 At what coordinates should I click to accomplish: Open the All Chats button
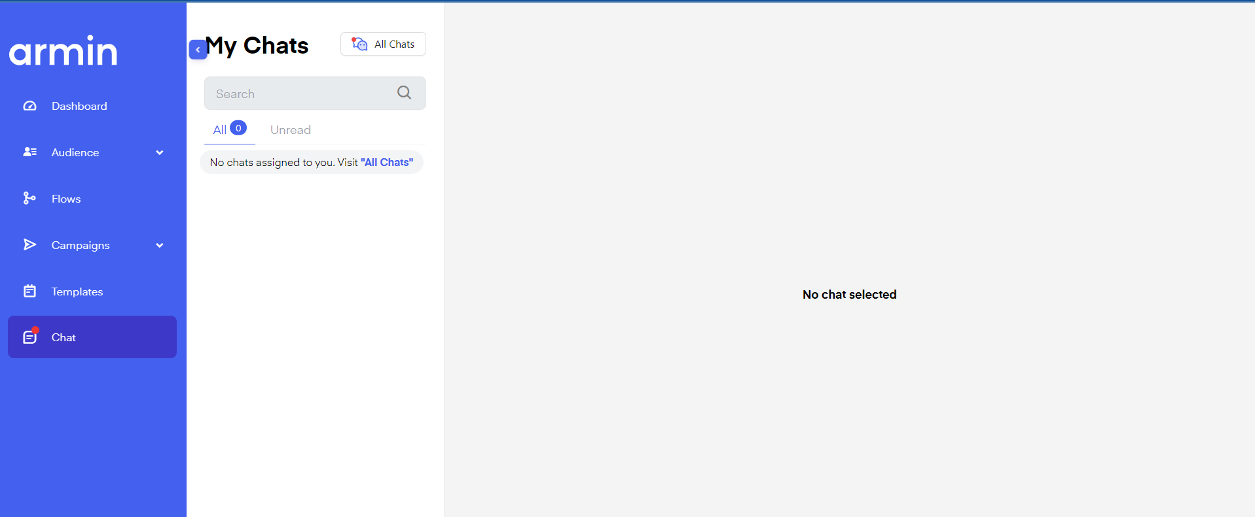click(x=383, y=44)
